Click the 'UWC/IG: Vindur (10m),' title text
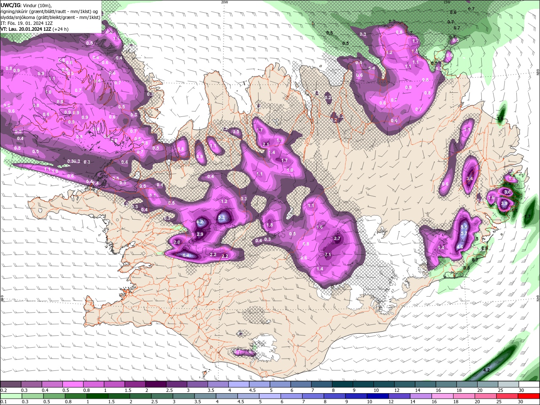This screenshot has width=540, height=405. (x=26, y=5)
